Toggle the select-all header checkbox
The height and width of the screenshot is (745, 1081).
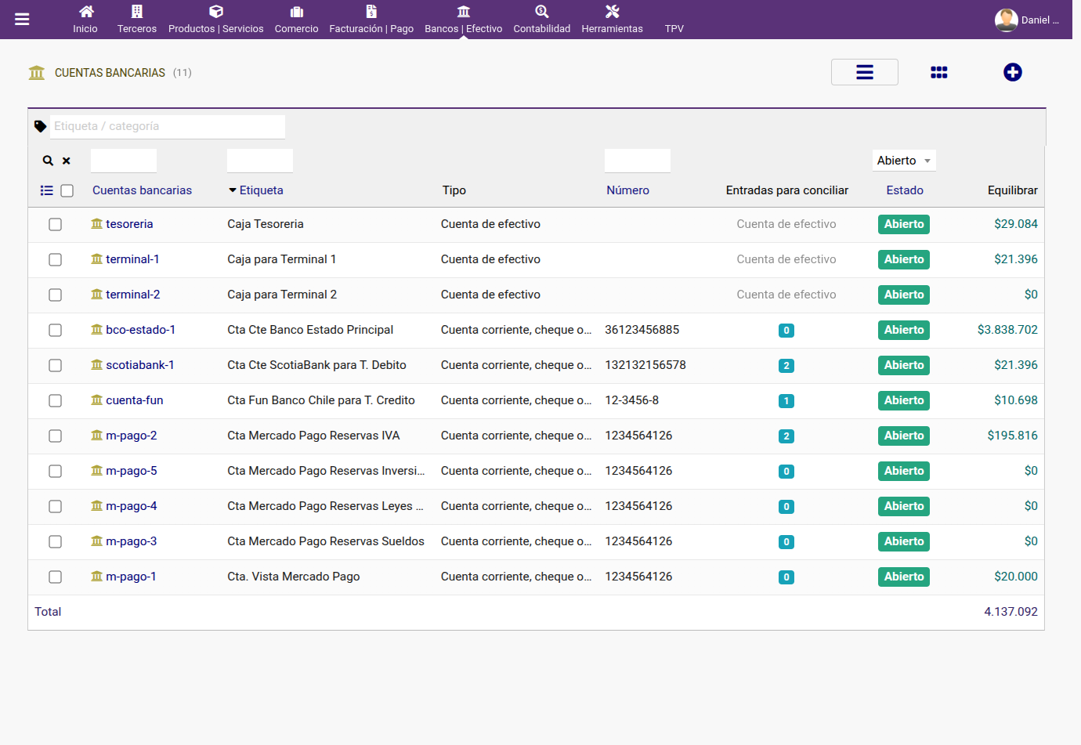point(67,191)
